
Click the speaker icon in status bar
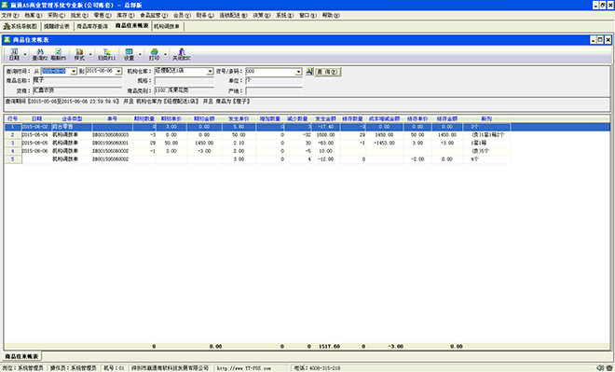point(600,367)
